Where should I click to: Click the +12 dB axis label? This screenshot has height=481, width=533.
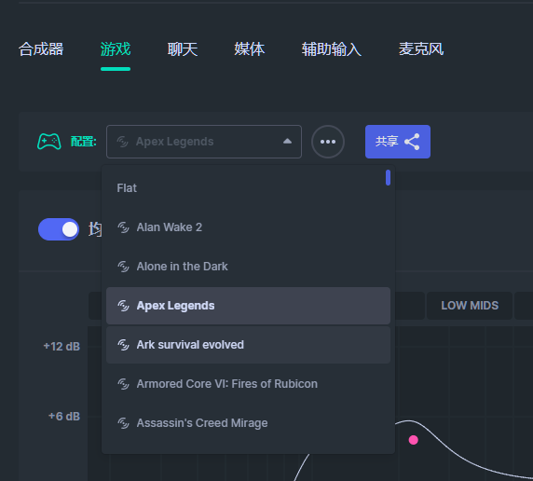pos(61,346)
